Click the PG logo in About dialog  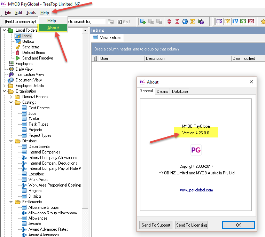[x=196, y=150]
